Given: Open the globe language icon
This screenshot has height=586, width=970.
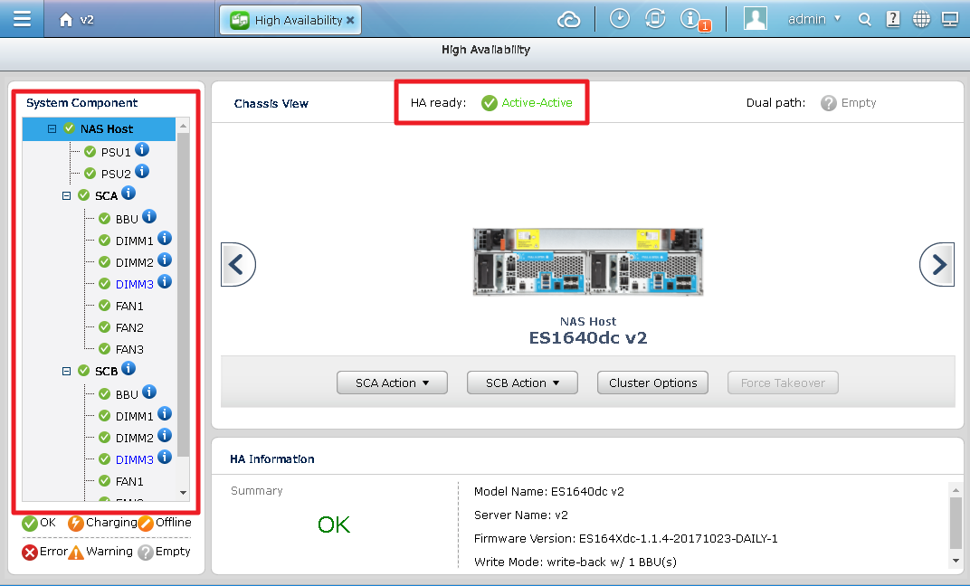Looking at the screenshot, I should point(921,19).
